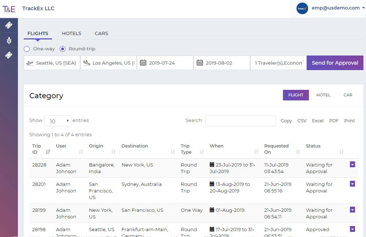This screenshot has width=366, height=237.
Task: Switch to the CARS tab
Action: (101, 33)
